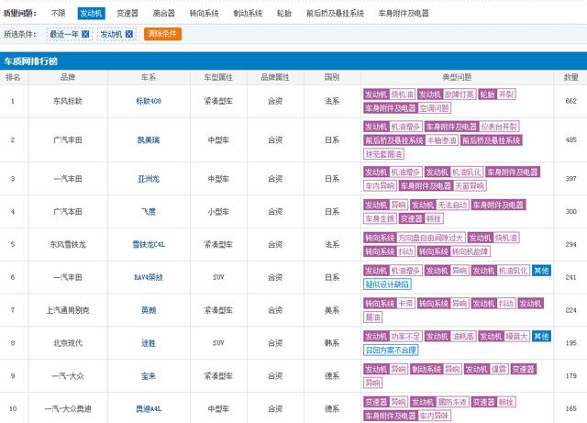Remove the 最近一年 filter via its X icon

(x=85, y=34)
